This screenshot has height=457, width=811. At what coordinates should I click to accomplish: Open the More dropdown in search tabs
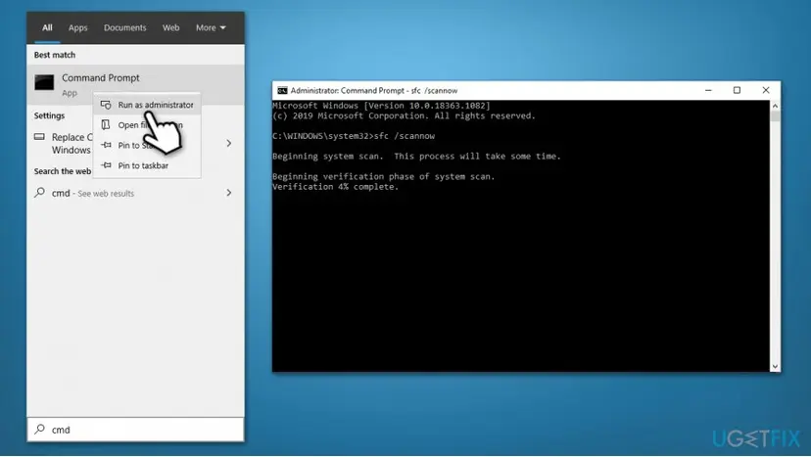tap(211, 28)
